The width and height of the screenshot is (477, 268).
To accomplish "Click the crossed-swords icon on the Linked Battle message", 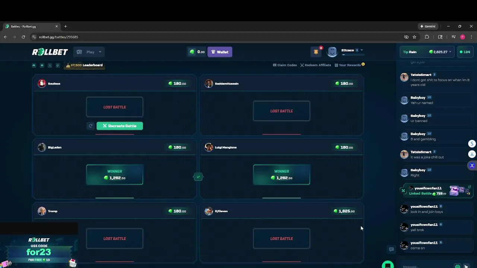I will 403,191.
